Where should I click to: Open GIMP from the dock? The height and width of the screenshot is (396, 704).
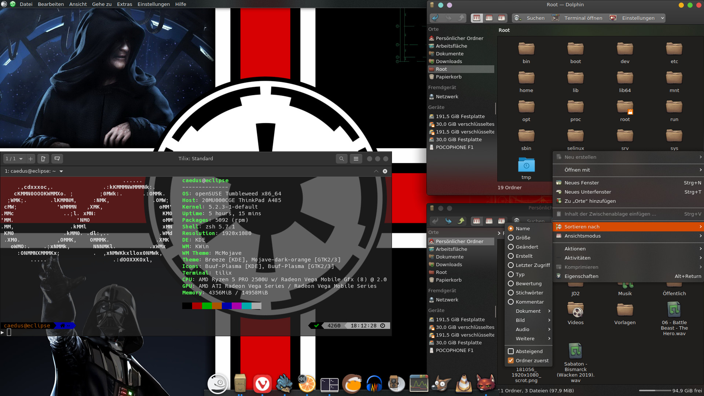coord(441,384)
